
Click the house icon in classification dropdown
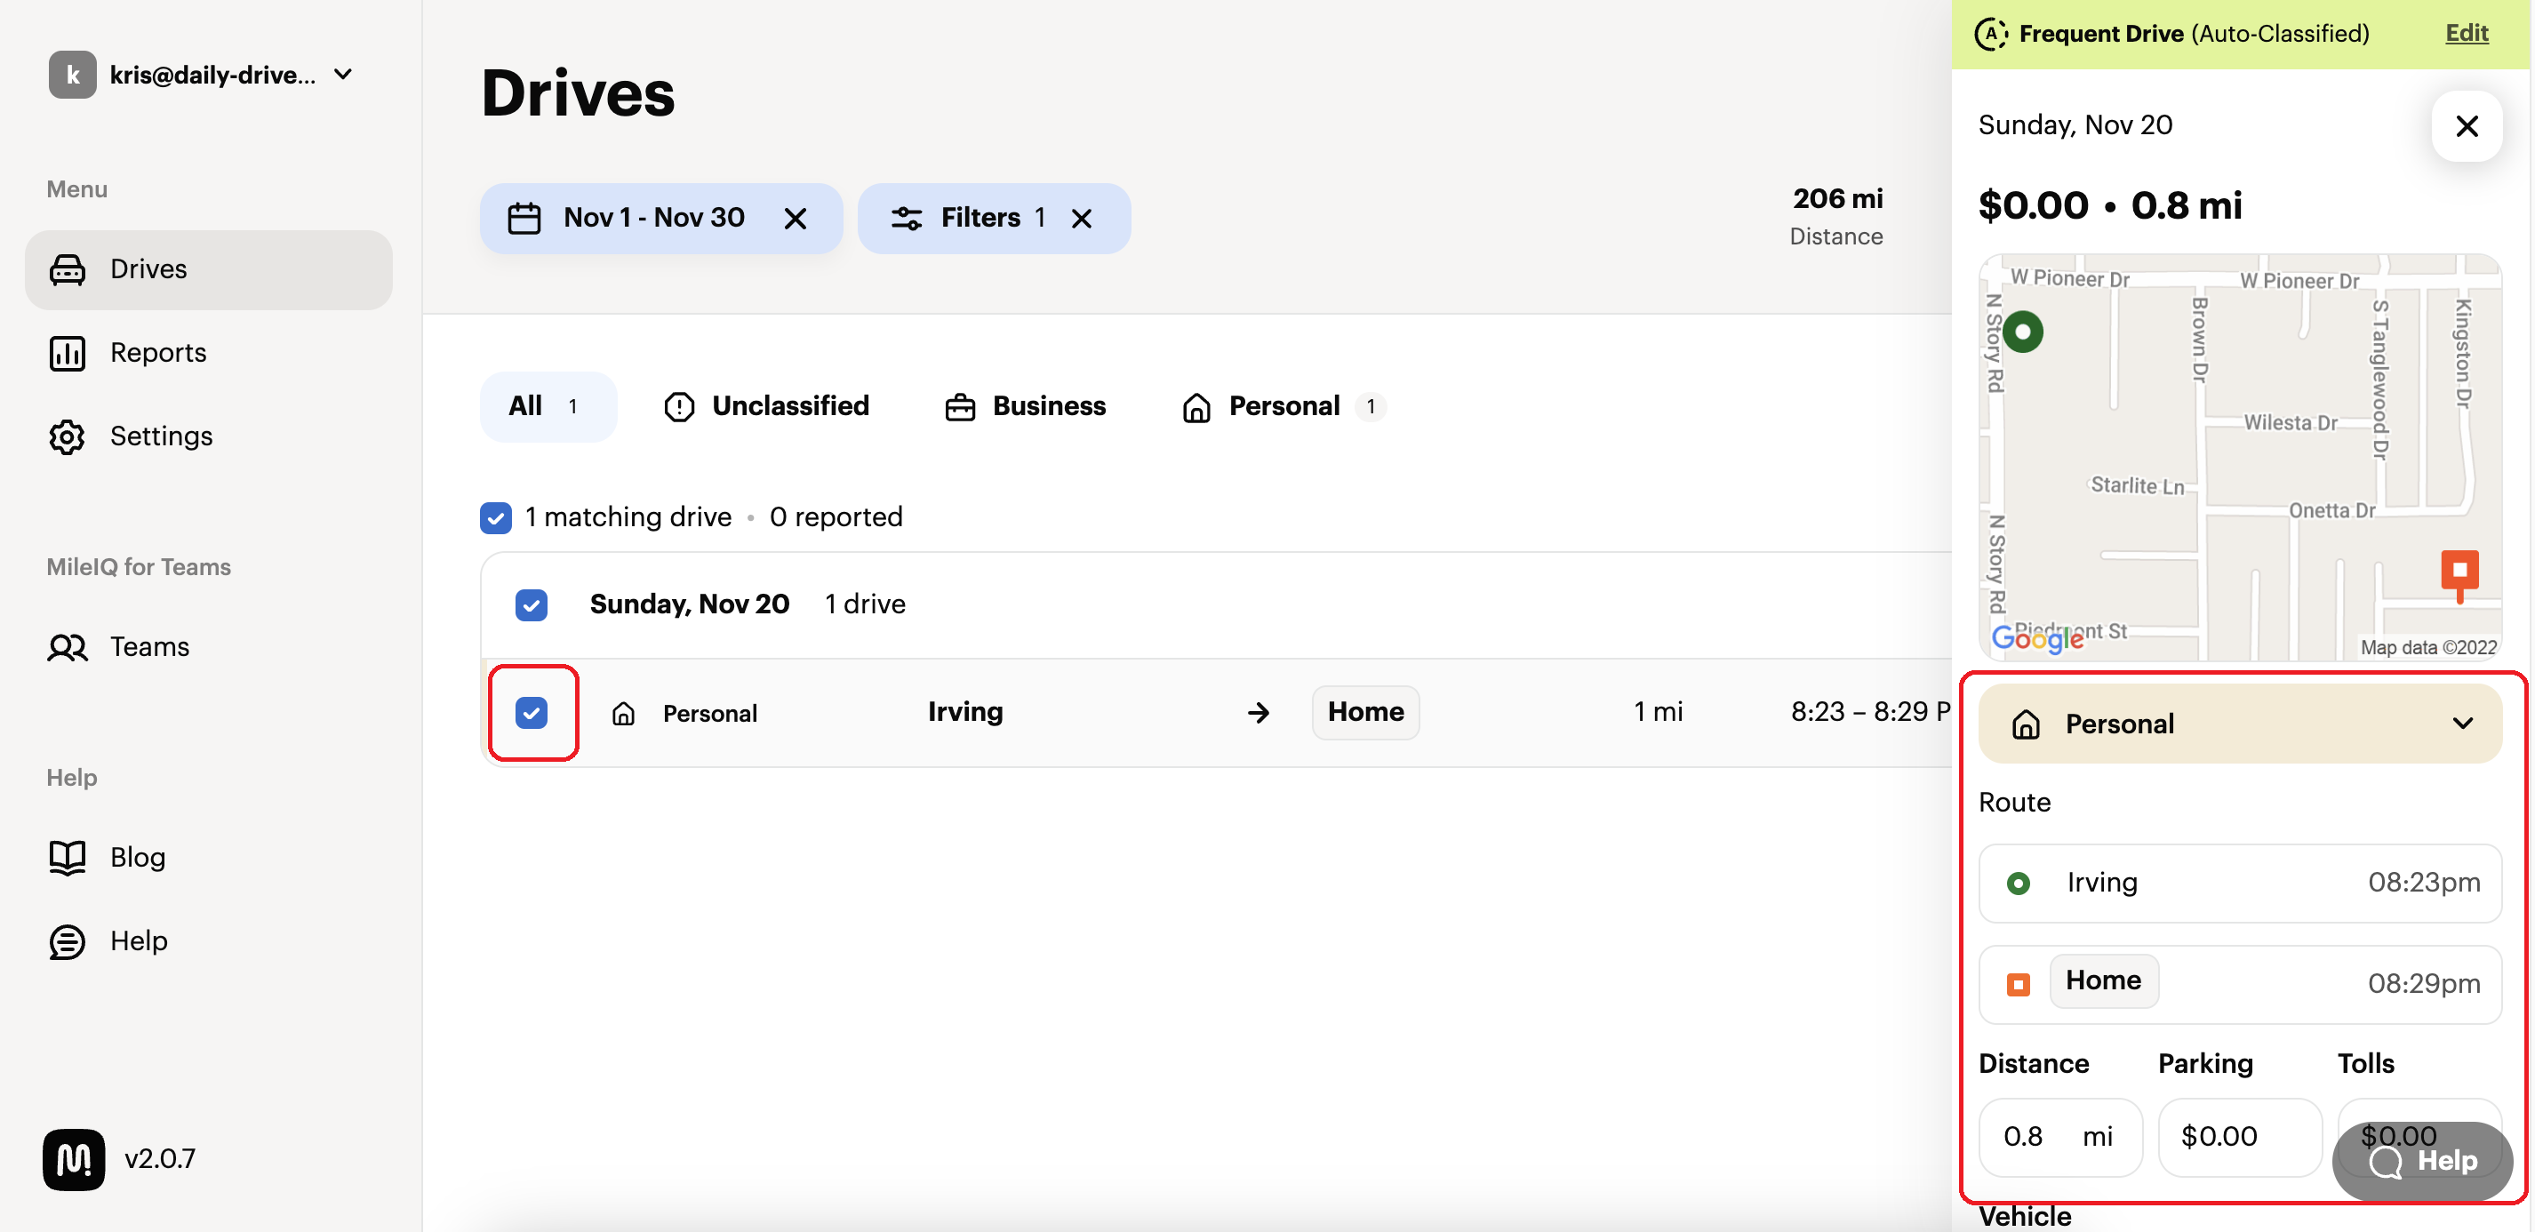tap(2025, 724)
